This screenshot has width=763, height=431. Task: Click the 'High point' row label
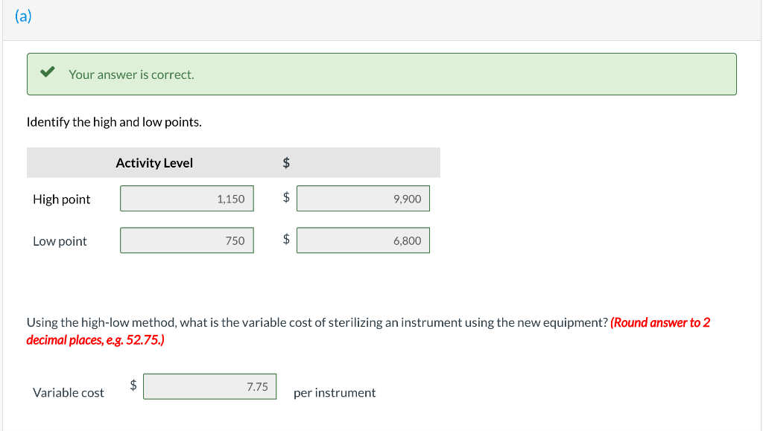(x=62, y=199)
